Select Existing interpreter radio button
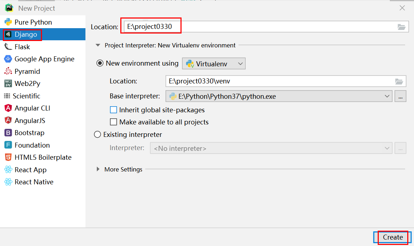This screenshot has height=246, width=414. tap(98, 135)
